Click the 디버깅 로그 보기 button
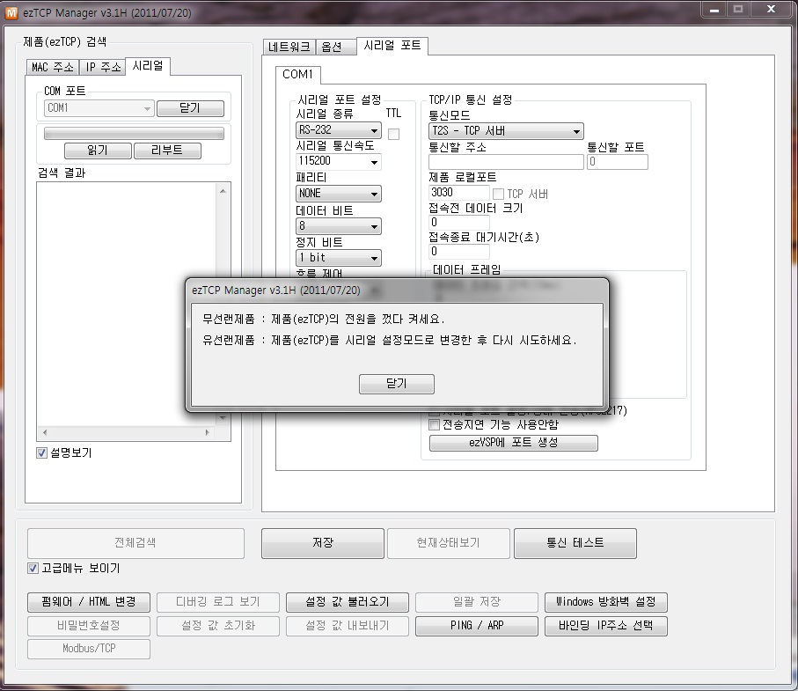The width and height of the screenshot is (798, 691). (218, 602)
